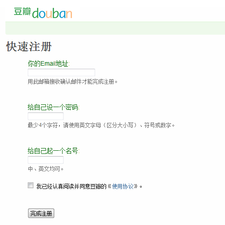Submit with the 完成注册 button
Image resolution: width=225 pixels, height=225 pixels.
[41, 213]
